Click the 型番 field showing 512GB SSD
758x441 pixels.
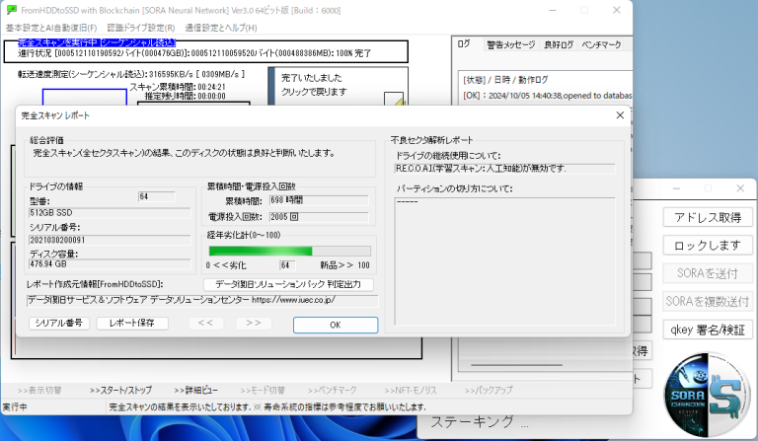click(110, 213)
